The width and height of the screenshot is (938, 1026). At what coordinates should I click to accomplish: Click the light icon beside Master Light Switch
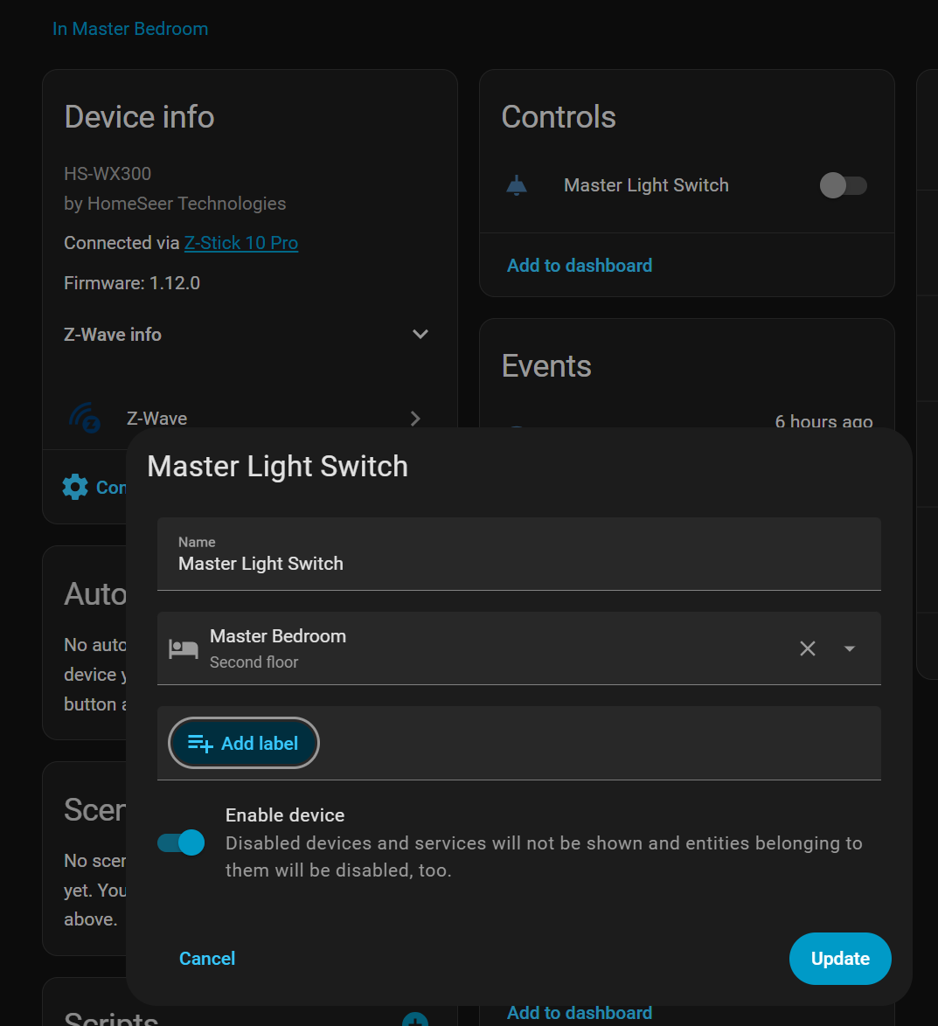[517, 185]
